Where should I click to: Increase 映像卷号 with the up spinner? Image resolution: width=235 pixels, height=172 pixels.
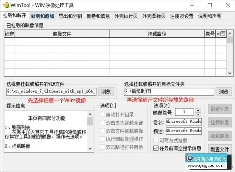coord(198,110)
